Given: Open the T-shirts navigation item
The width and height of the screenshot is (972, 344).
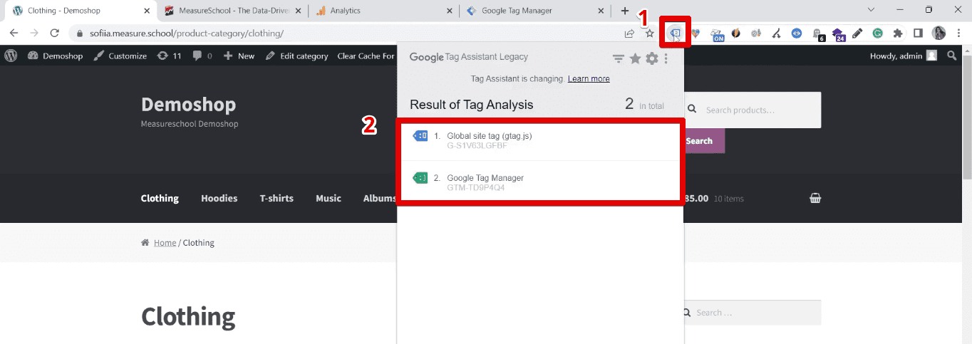Looking at the screenshot, I should pos(276,198).
